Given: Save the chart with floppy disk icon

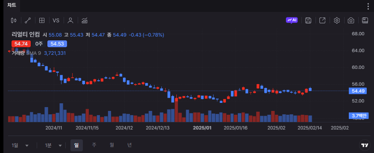Looking at the screenshot, I should pyautogui.click(x=308, y=20).
